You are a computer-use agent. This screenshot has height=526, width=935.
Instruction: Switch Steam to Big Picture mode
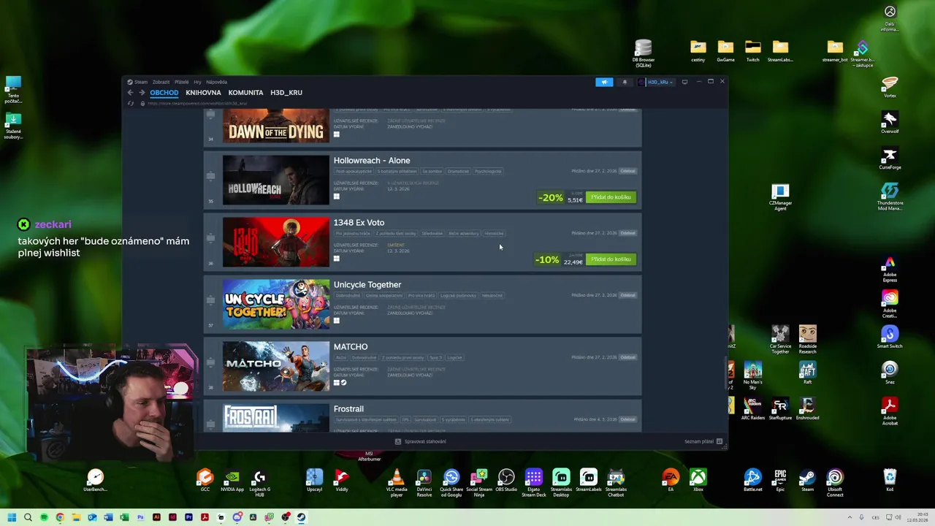684,82
